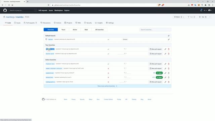Delete the mambo-calendar-refactor branch via trash
The height and width of the screenshot is (121, 215).
[169, 69]
